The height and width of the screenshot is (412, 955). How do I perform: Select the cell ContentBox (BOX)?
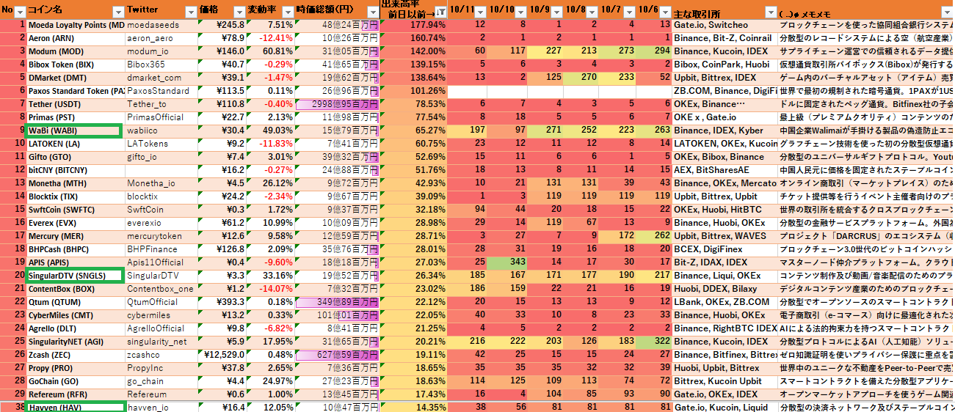76,289
